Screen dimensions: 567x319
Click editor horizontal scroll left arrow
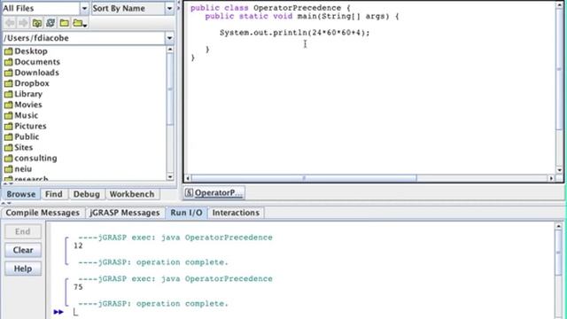pos(187,178)
